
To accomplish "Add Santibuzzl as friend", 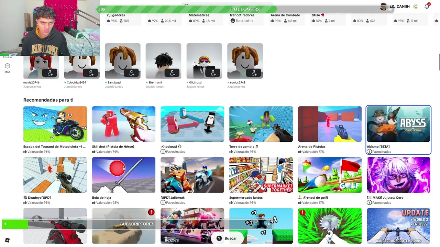I will point(132,73).
